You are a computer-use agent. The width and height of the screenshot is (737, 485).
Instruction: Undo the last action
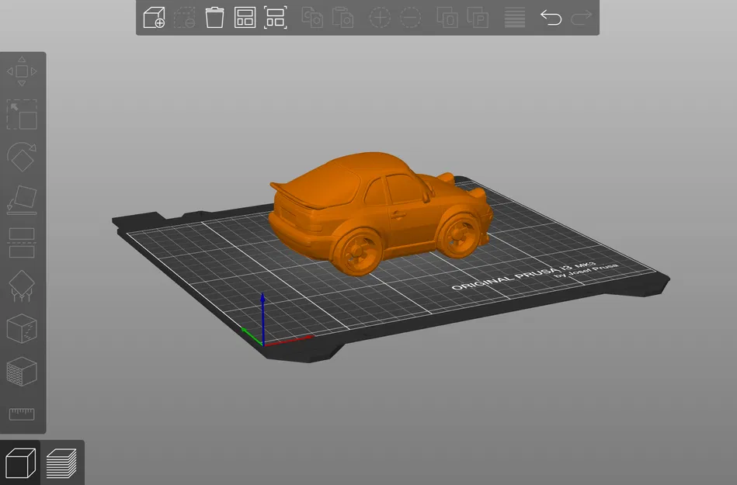pos(551,17)
